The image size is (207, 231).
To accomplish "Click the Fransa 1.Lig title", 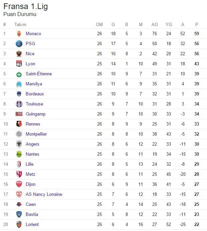I will coord(26,6).
